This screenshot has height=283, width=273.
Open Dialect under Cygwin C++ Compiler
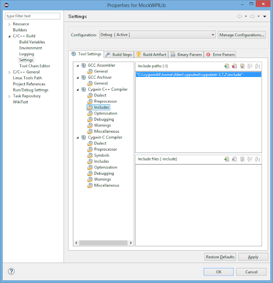tap(100, 96)
